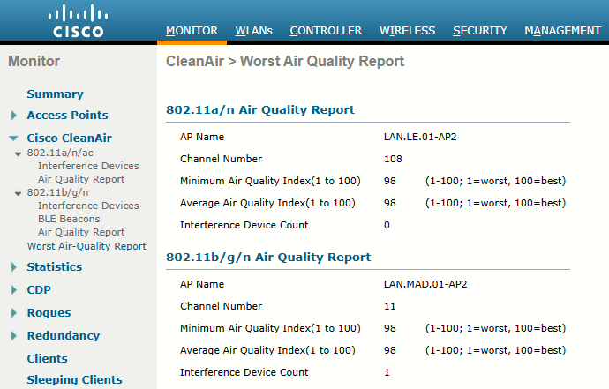Image resolution: width=609 pixels, height=389 pixels.
Task: Expand the Access Points arrow
Action: tap(14, 116)
